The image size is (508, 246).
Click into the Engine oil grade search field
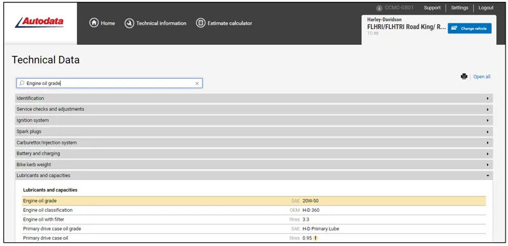click(x=109, y=83)
